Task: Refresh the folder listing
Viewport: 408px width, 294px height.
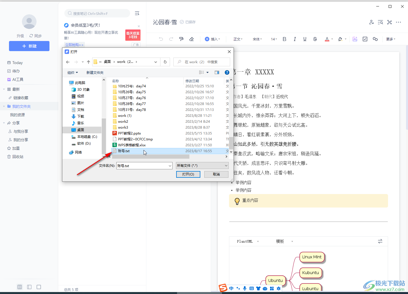Action: (165, 62)
